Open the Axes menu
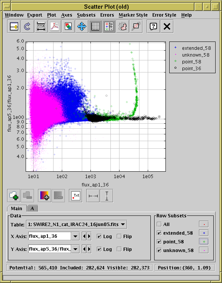Screen dimensions: 222x283 point(67,15)
